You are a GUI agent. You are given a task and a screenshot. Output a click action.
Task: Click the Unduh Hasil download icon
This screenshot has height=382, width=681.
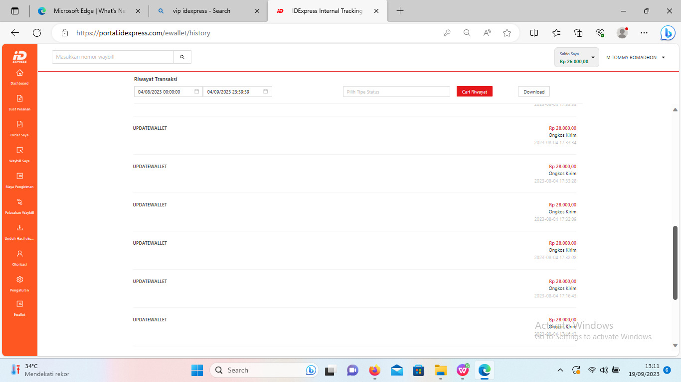[x=20, y=228]
